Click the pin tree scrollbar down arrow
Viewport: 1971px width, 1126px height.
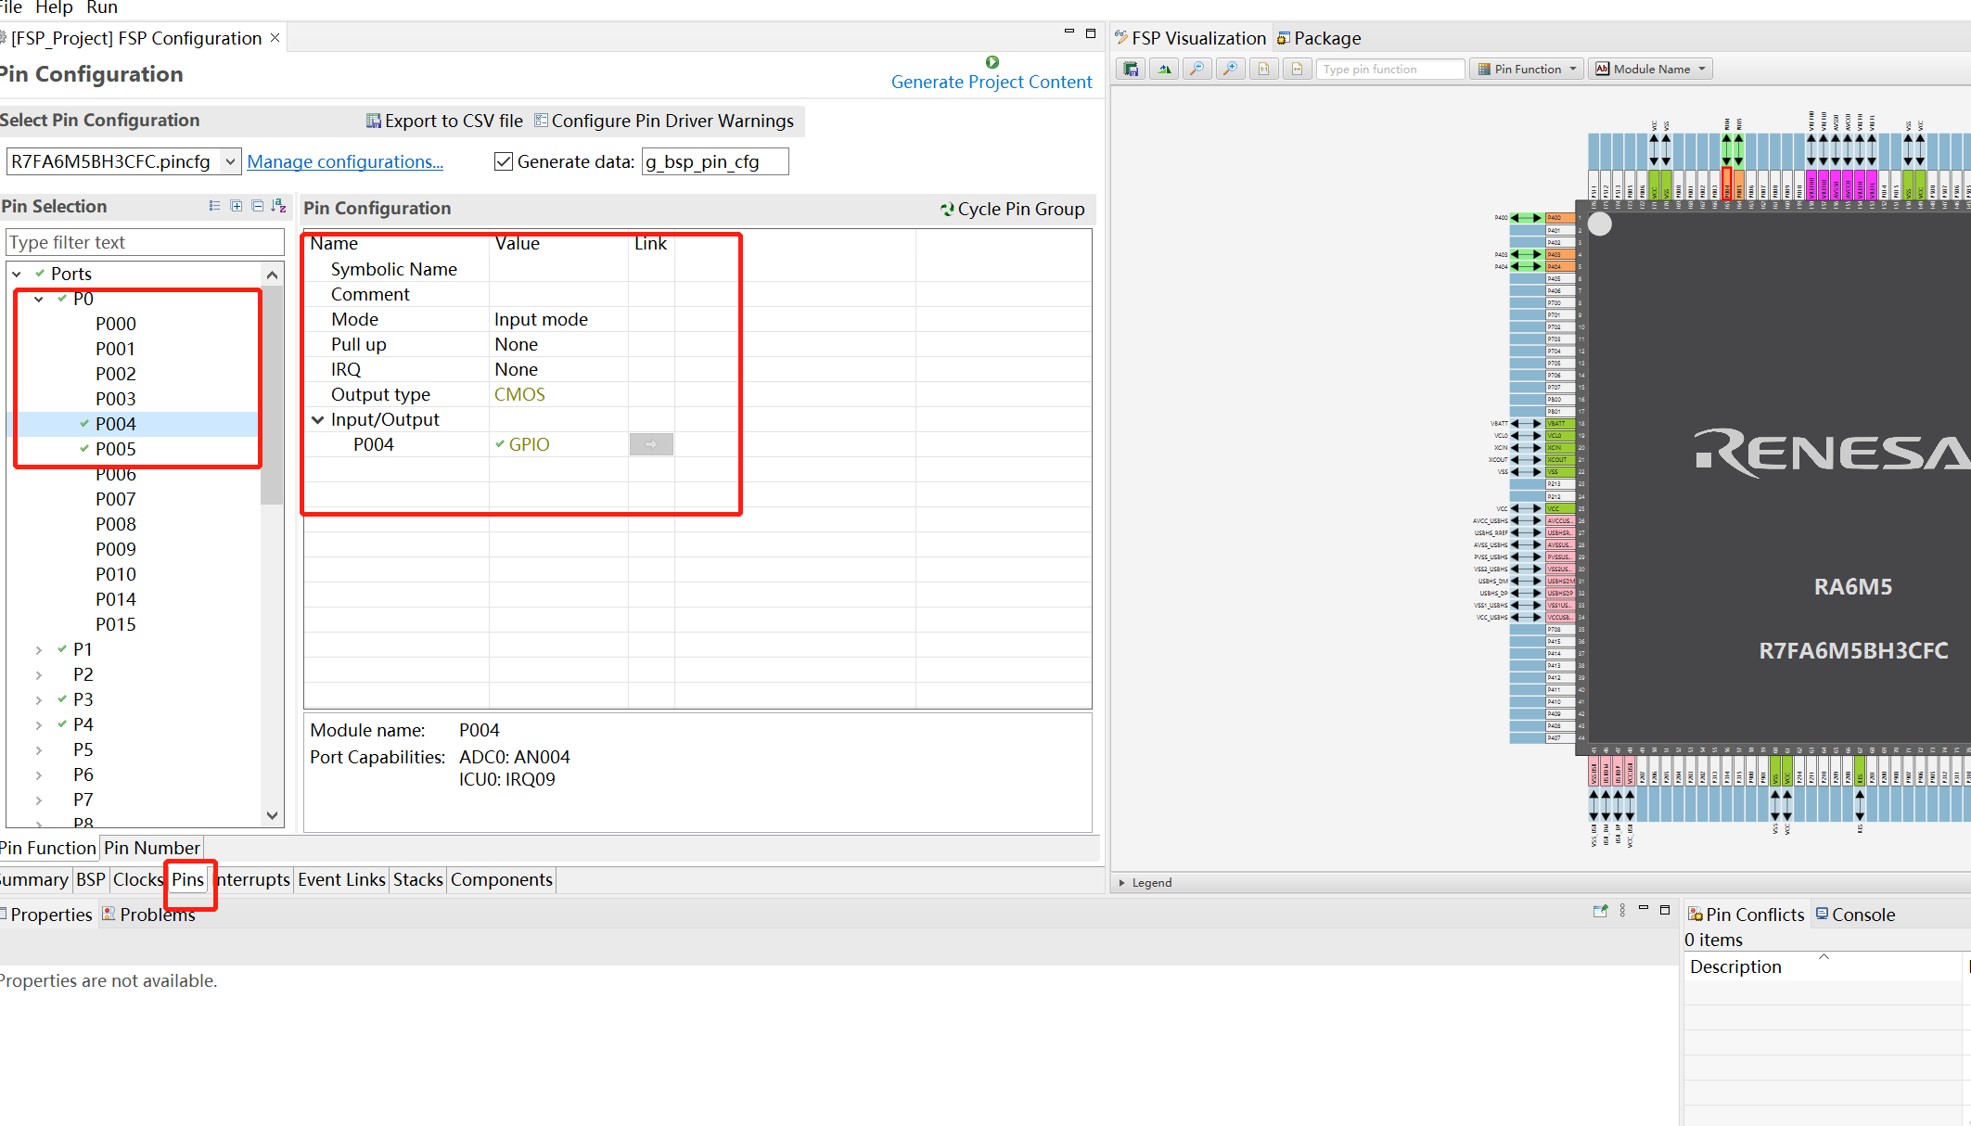click(272, 815)
